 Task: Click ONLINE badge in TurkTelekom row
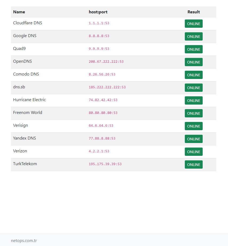click(194, 165)
